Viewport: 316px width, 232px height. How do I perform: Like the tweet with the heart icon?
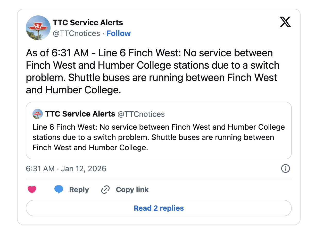(x=32, y=190)
